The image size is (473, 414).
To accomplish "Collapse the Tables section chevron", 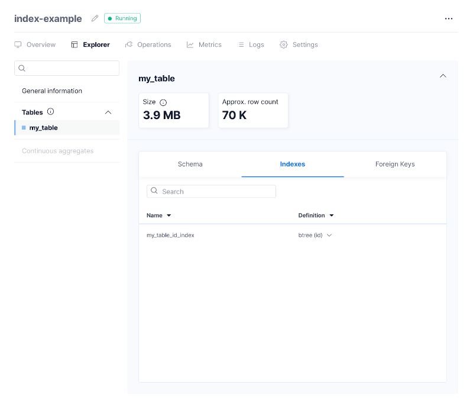I will (108, 112).
